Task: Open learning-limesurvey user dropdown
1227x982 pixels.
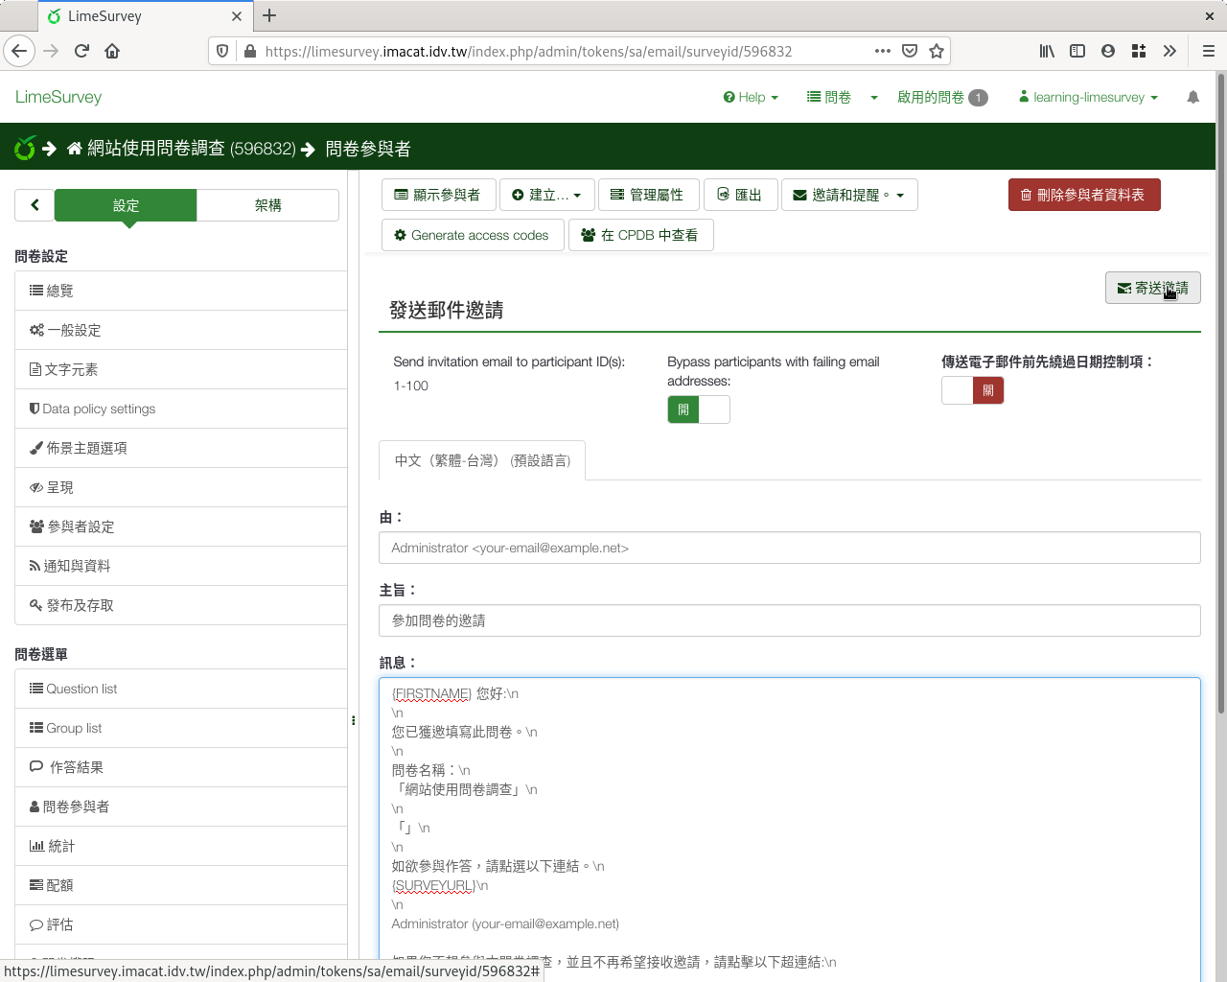Action: click(1088, 97)
